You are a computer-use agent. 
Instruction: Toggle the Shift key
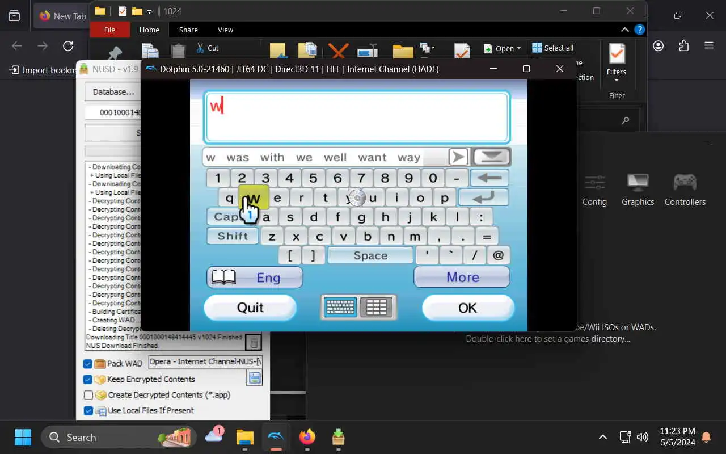233,236
